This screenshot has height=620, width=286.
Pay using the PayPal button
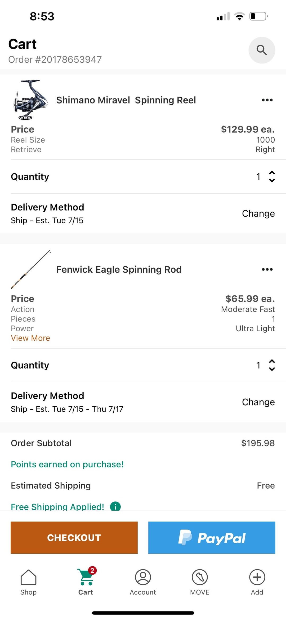point(212,537)
